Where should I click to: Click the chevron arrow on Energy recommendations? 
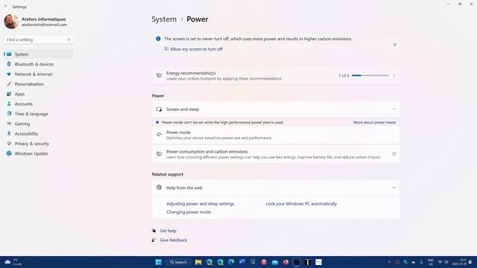coord(394,75)
